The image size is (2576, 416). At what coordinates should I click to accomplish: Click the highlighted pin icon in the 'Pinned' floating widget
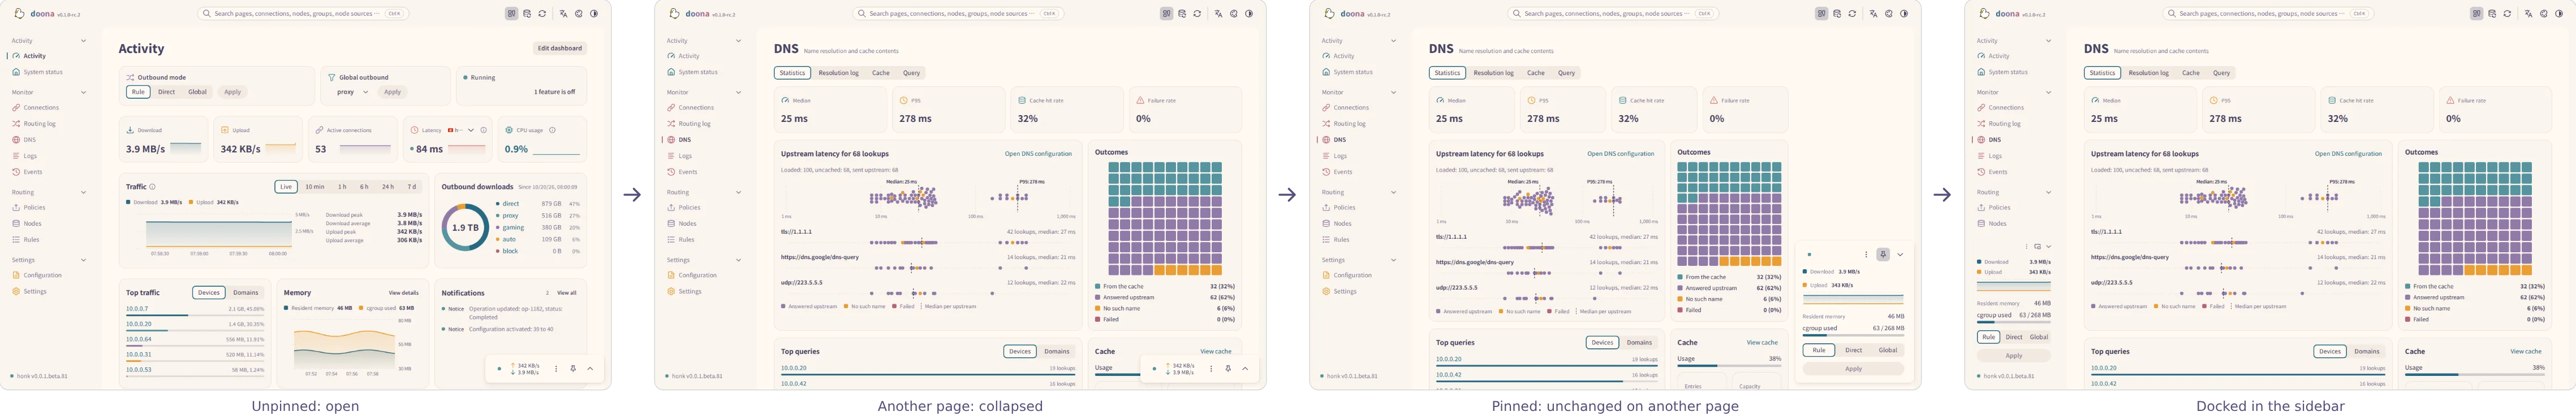[x=1883, y=255]
